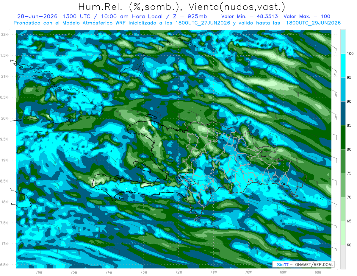Click the '68W' longitude label
The height and width of the screenshot is (276, 357).
pos(318,272)
